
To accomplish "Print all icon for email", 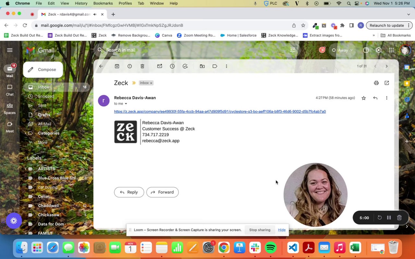I will [376, 83].
